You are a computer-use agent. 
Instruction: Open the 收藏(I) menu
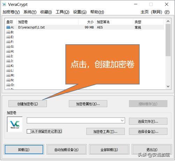pyautogui.click(x=46, y=12)
